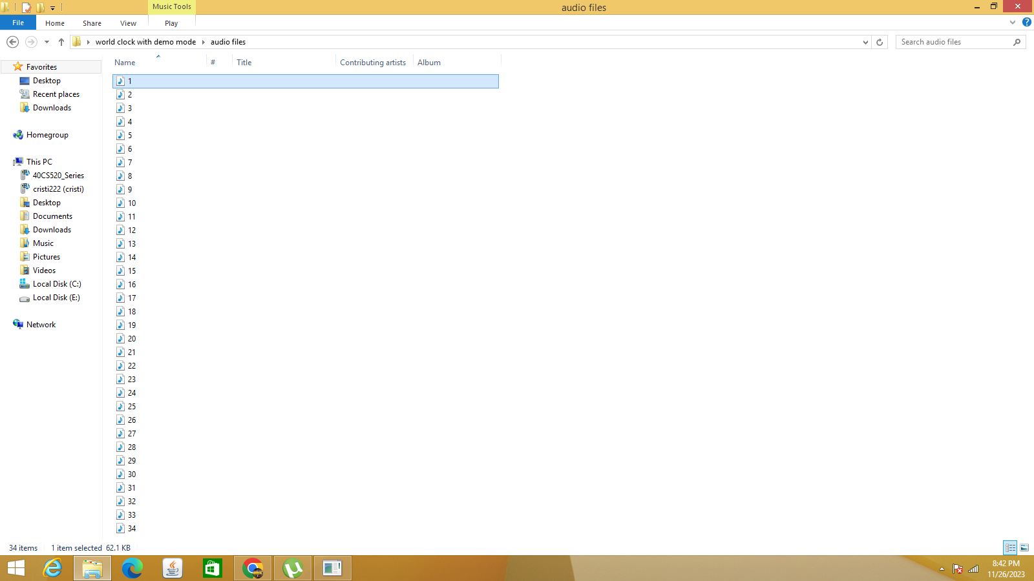The width and height of the screenshot is (1034, 581).
Task: Switch to the Share ribbon tab
Action: (x=91, y=23)
